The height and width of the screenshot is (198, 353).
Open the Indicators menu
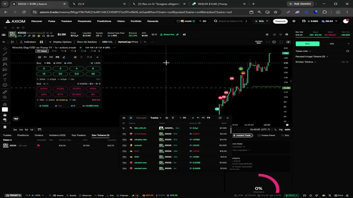click(28, 42)
